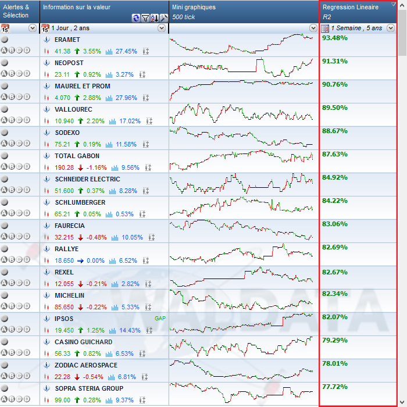The width and height of the screenshot is (407, 407).
Task: Toggle selection B for VALLOUREC
Action: [x=12, y=120]
